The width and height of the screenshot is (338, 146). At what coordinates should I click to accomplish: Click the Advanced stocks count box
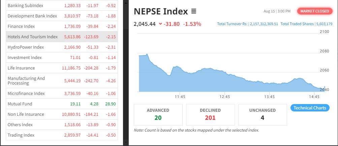point(158,114)
